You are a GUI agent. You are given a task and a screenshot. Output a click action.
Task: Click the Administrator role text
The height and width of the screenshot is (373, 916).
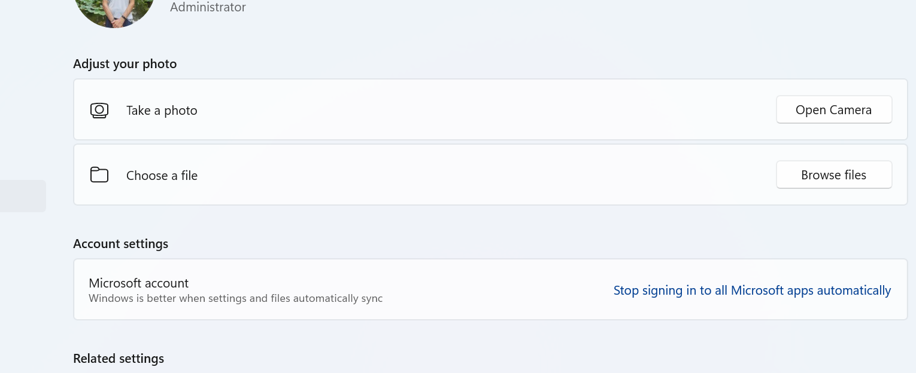(208, 8)
